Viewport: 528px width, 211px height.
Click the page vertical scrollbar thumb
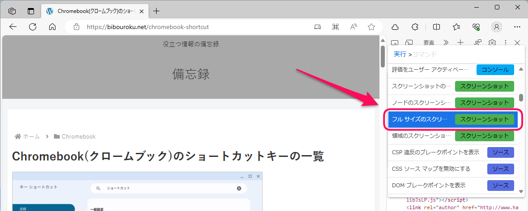click(x=383, y=56)
